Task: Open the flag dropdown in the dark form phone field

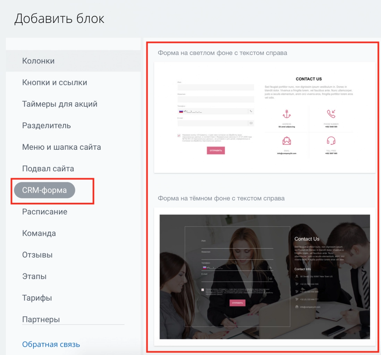Action: [x=204, y=268]
